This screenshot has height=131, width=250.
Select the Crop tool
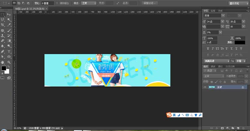coord(3,25)
